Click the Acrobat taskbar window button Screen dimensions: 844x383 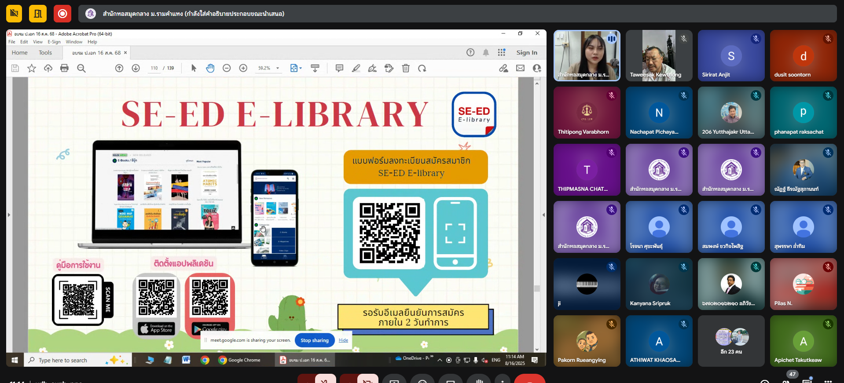(x=305, y=360)
